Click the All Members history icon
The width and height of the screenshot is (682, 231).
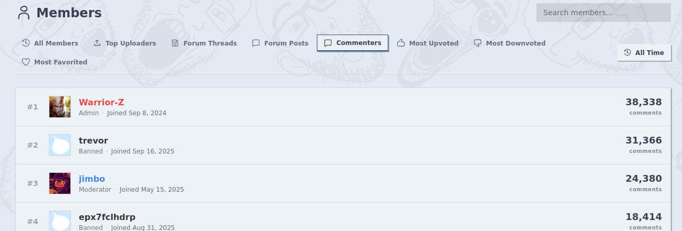click(26, 43)
